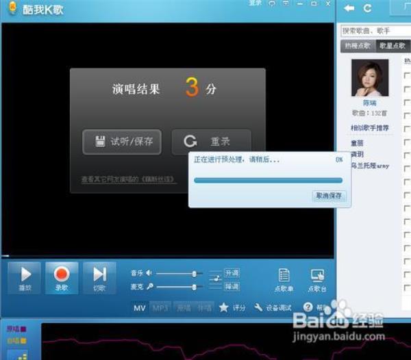Image resolution: width=411 pixels, height=360 pixels.
Task: Open singer 陈瑞 link
Action: click(370, 103)
